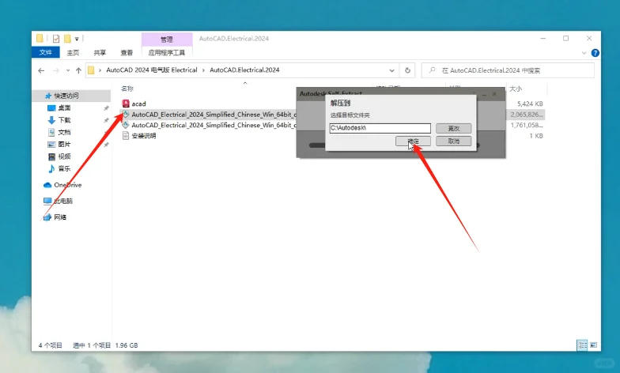Sort by the 大小 column header
Image resolution: width=620 pixels, height=373 pixels.
click(x=516, y=89)
